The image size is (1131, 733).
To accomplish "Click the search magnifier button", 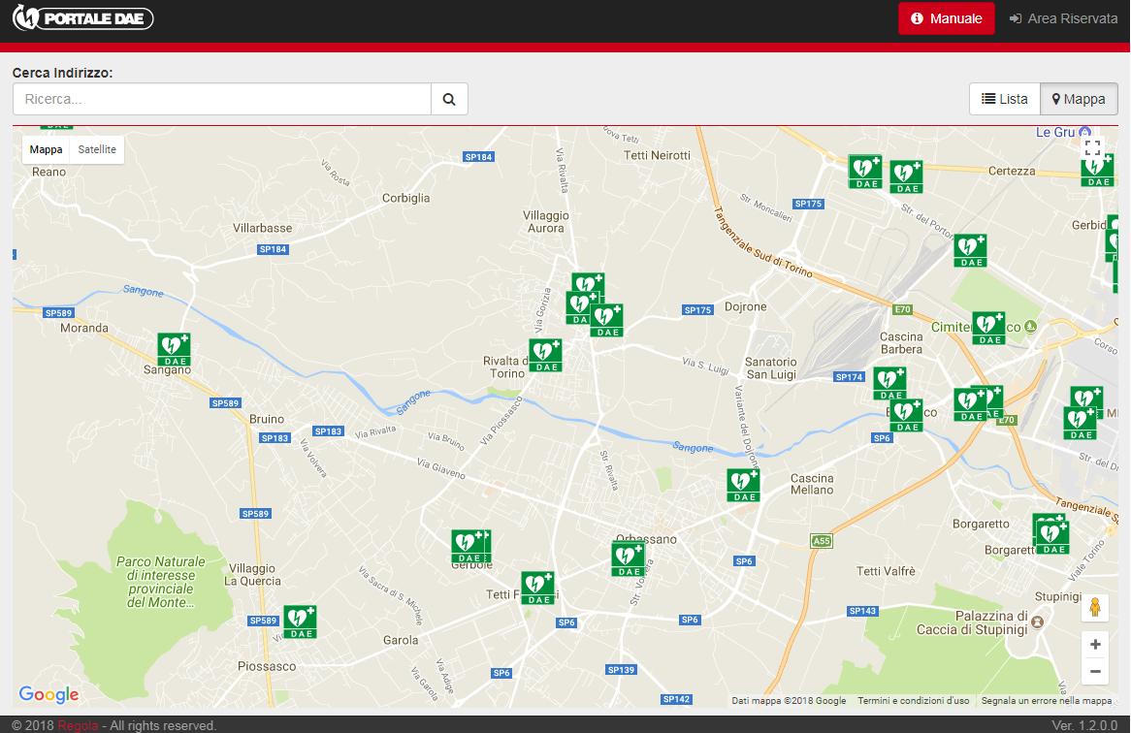I will [x=449, y=99].
